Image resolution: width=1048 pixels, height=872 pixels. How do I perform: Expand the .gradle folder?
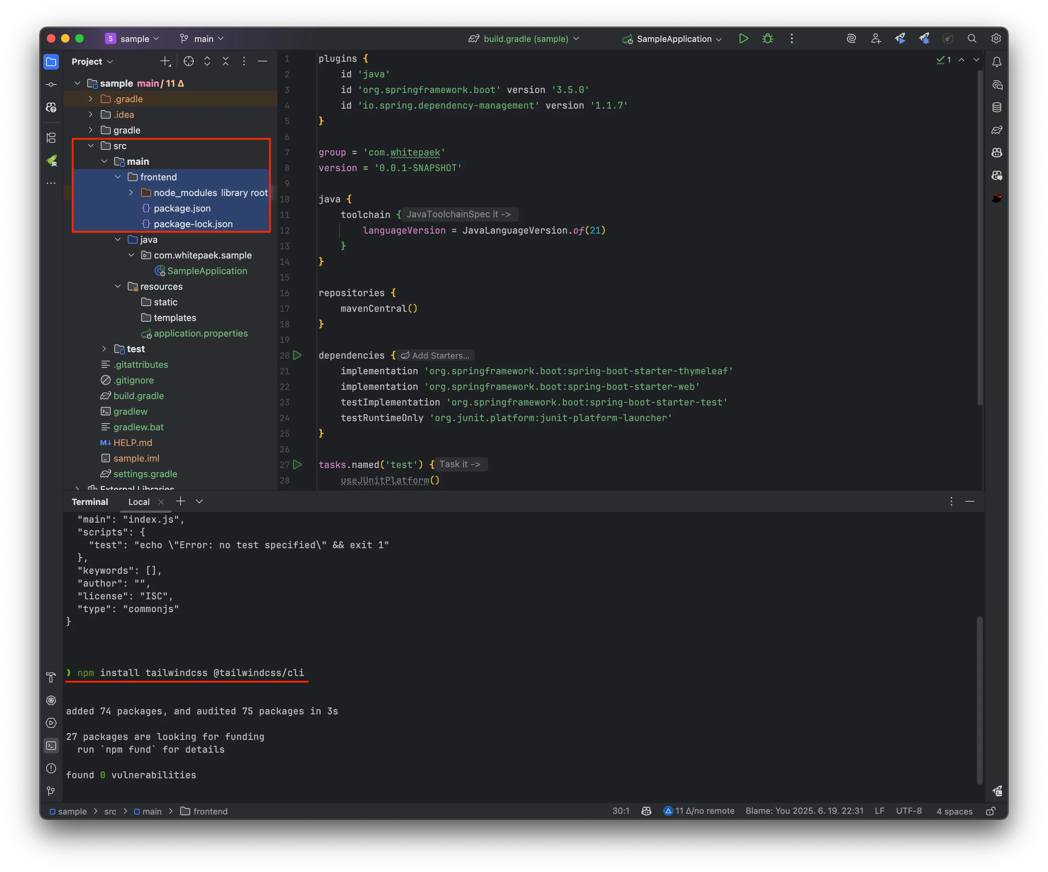pyautogui.click(x=90, y=99)
